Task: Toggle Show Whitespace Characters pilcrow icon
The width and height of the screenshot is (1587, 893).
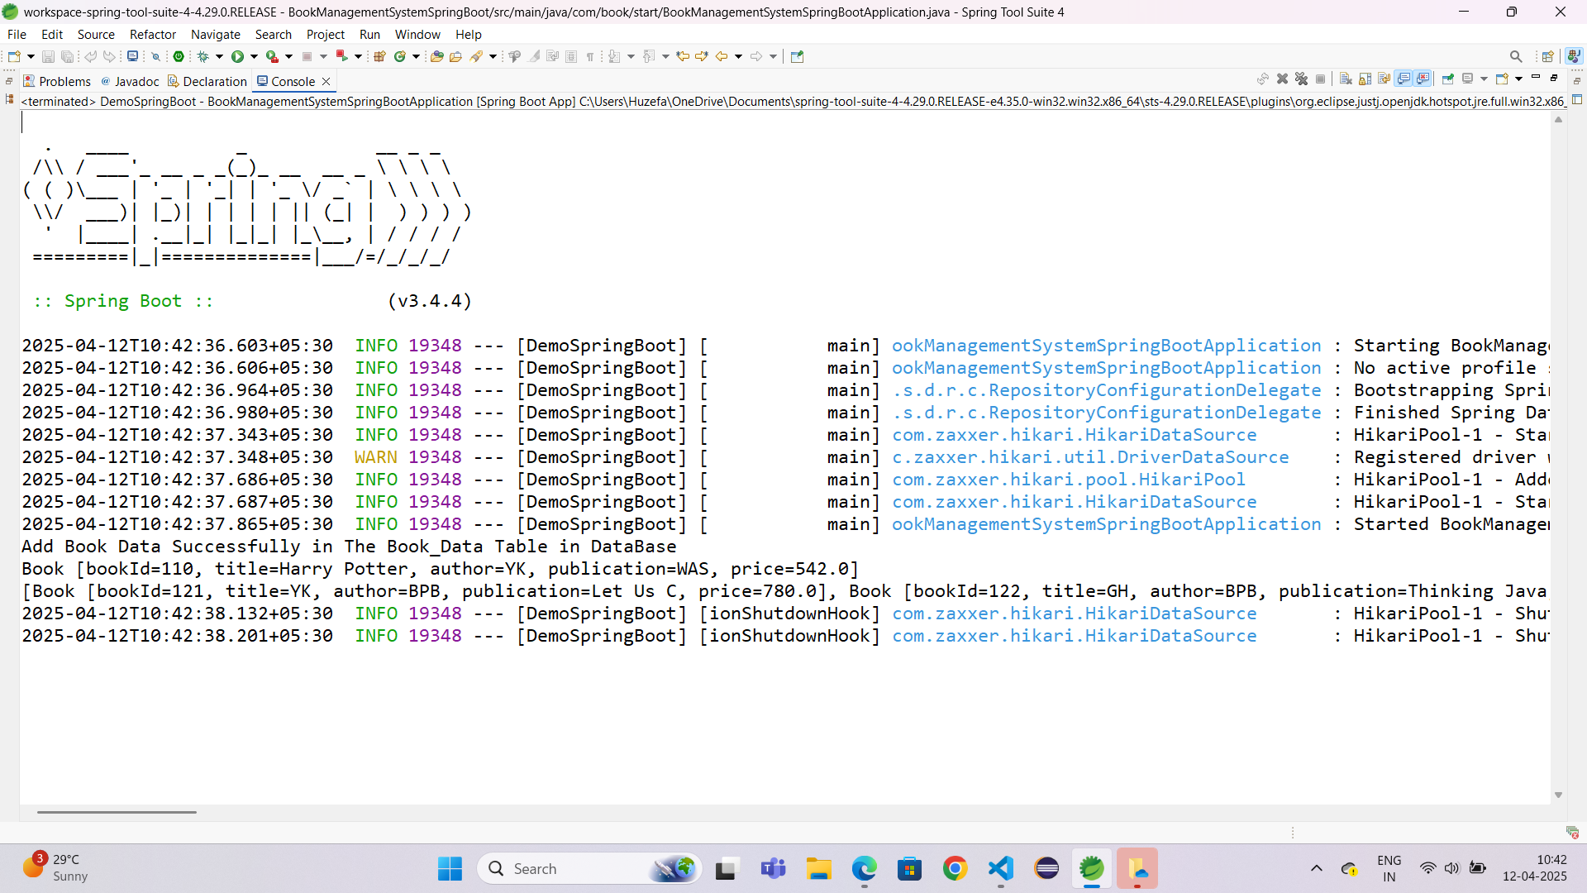Action: point(590,56)
